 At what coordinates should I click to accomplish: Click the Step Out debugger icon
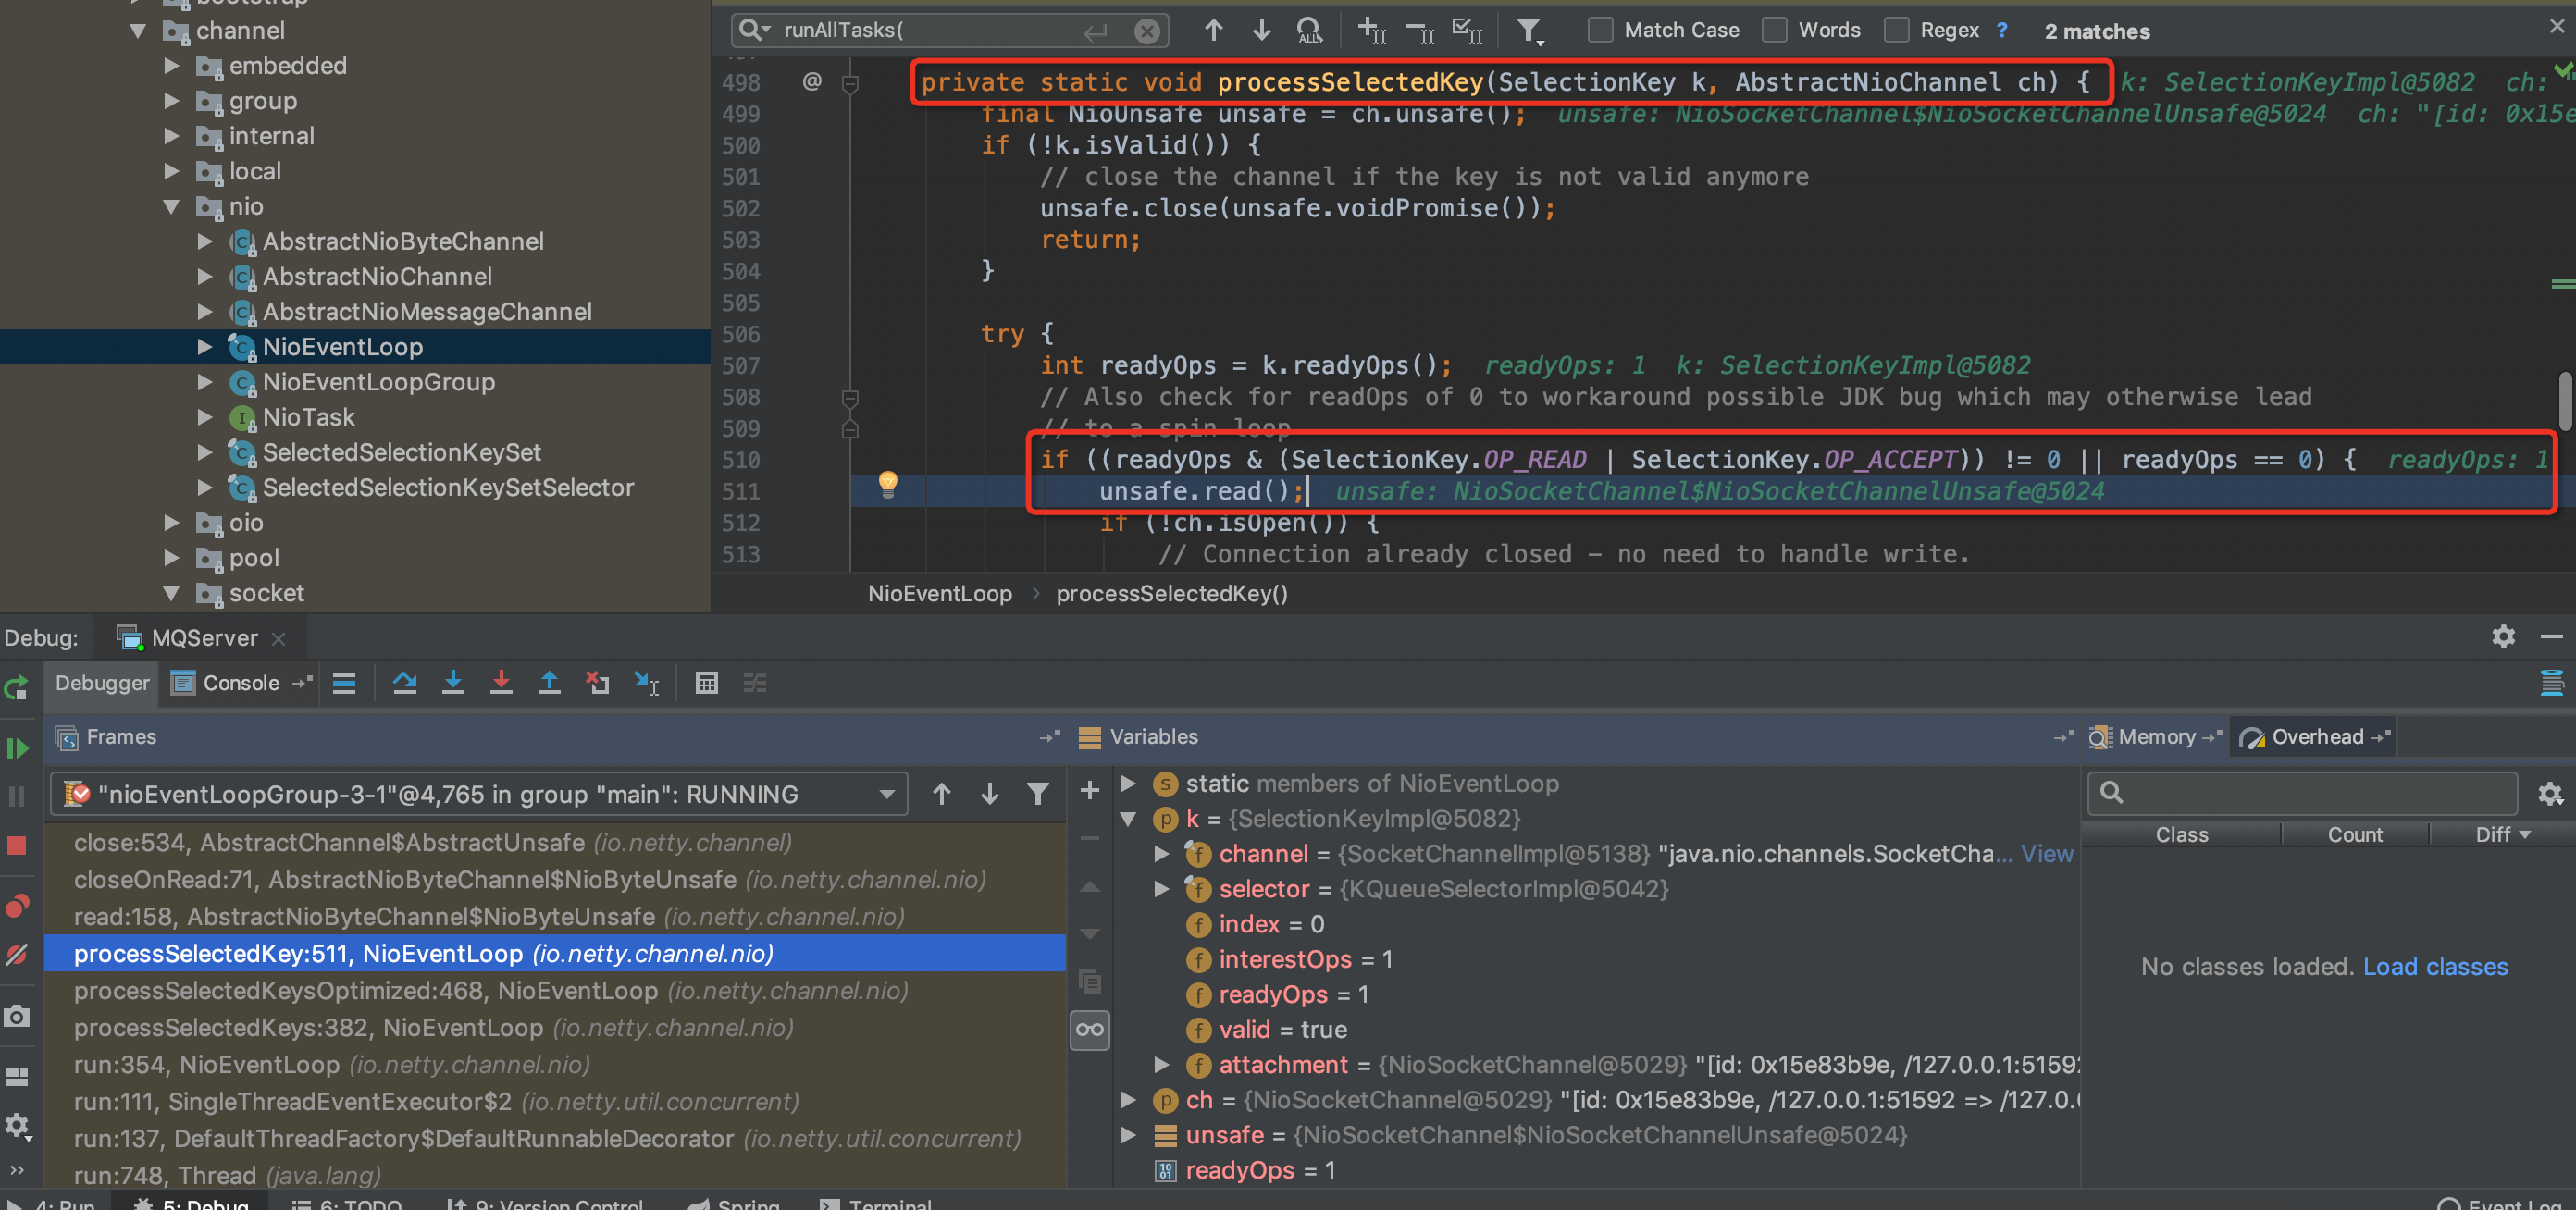tap(549, 683)
